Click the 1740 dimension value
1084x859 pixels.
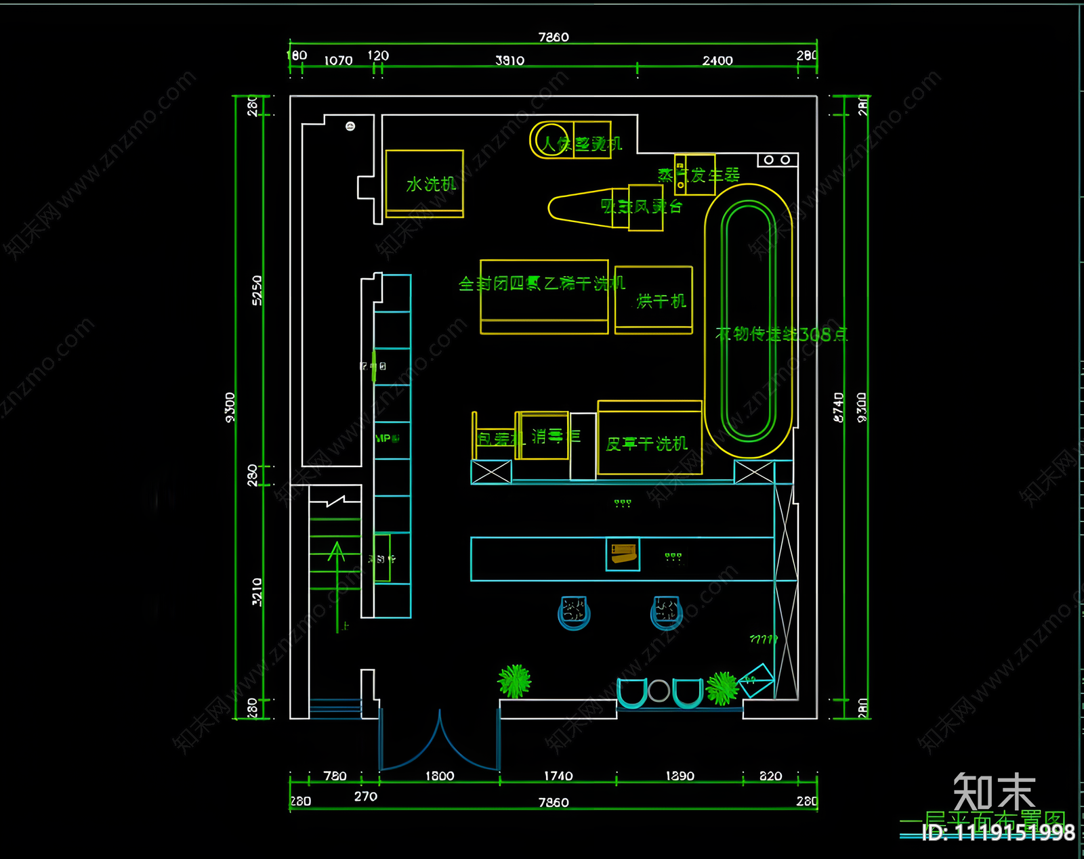tap(558, 776)
